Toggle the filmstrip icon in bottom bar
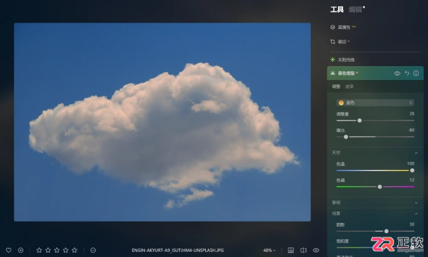Image resolution: width=428 pixels, height=257 pixels. (291, 250)
